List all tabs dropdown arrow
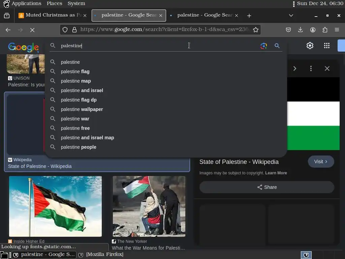Image resolution: width=345 pixels, height=259 pixels. [291, 16]
